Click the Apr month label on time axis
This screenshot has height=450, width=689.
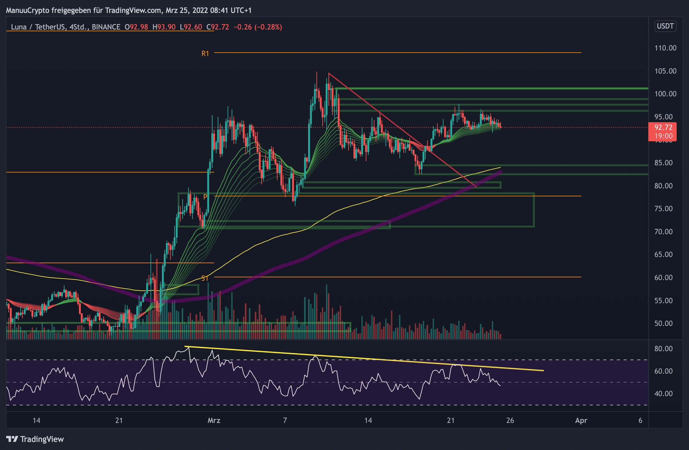(581, 420)
